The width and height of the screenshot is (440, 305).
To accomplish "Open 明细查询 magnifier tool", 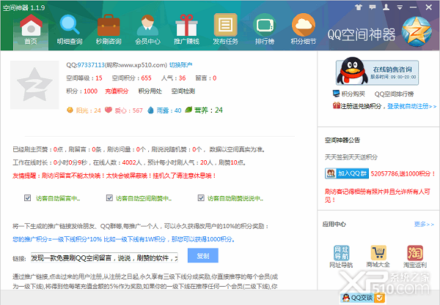I will 70,30.
